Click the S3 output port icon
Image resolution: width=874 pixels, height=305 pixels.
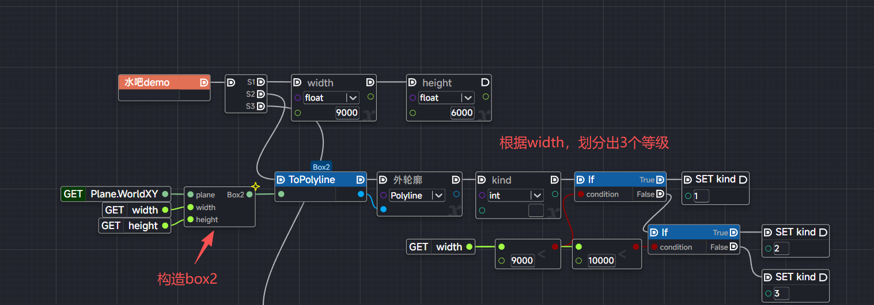pyautogui.click(x=260, y=106)
